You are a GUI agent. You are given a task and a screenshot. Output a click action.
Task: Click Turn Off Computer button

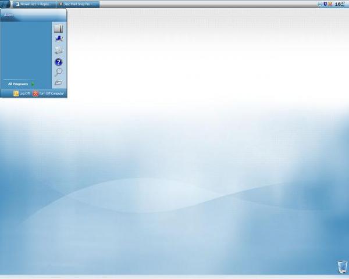coord(48,94)
